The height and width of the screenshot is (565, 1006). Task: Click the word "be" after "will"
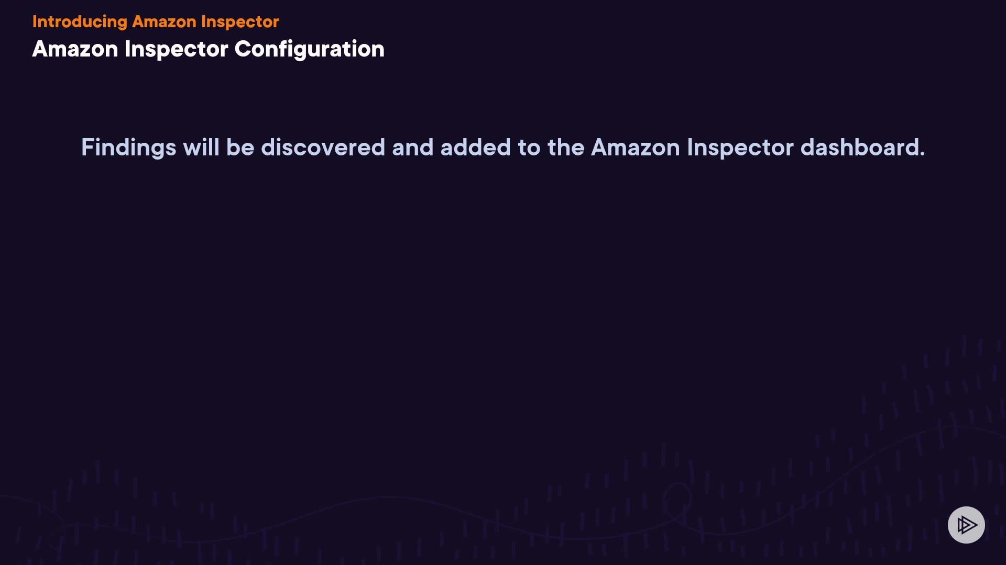pyautogui.click(x=240, y=148)
